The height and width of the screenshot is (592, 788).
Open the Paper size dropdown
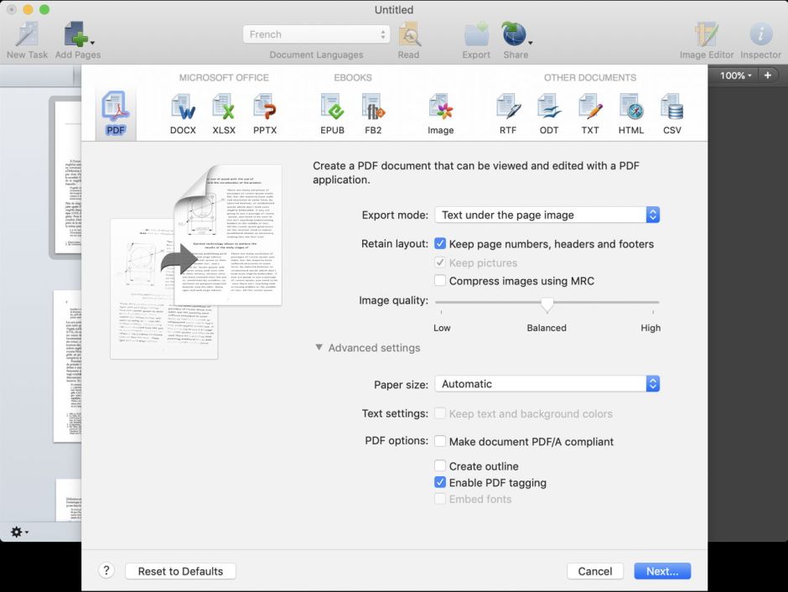(x=547, y=384)
